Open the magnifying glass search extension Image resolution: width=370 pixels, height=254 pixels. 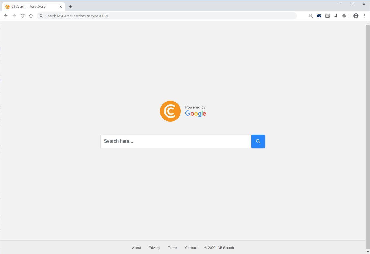coord(311,16)
